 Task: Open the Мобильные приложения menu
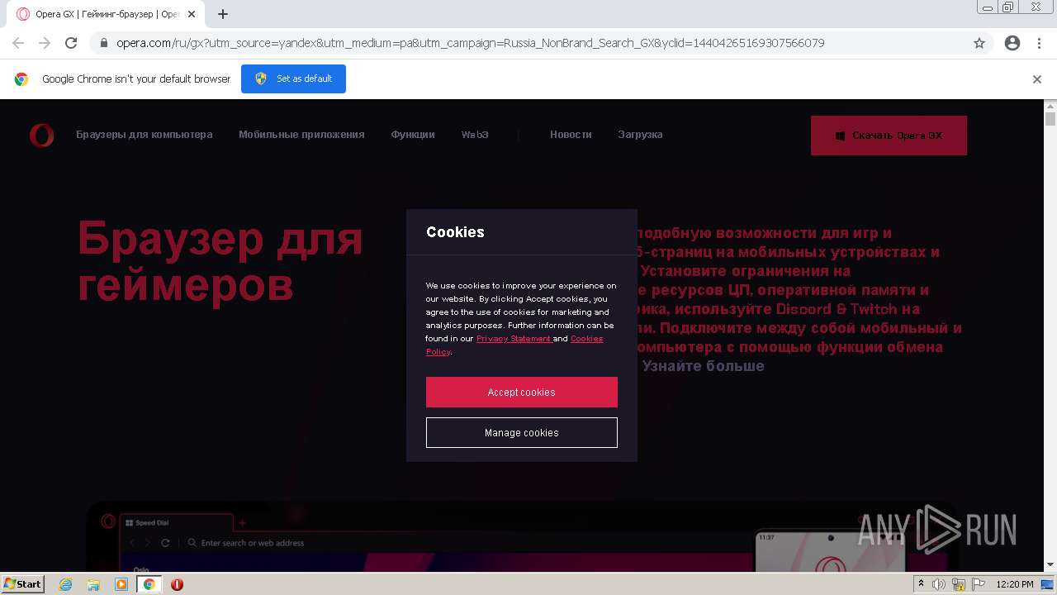point(301,135)
